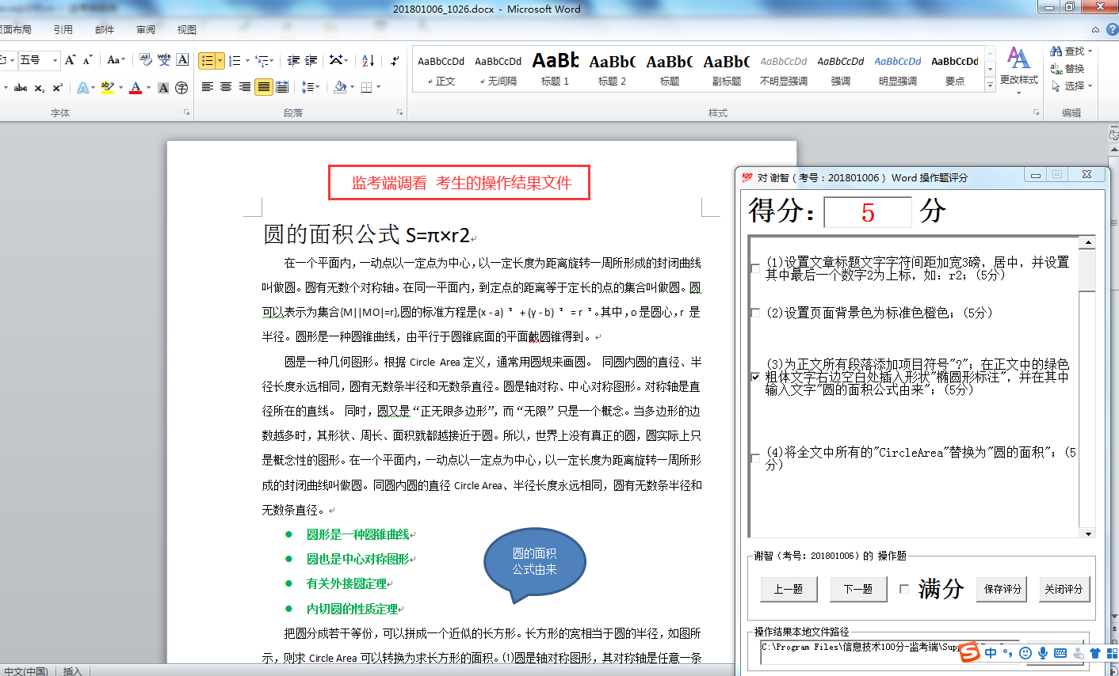Toggle strikethrough (abc) formatting

[x=21, y=88]
